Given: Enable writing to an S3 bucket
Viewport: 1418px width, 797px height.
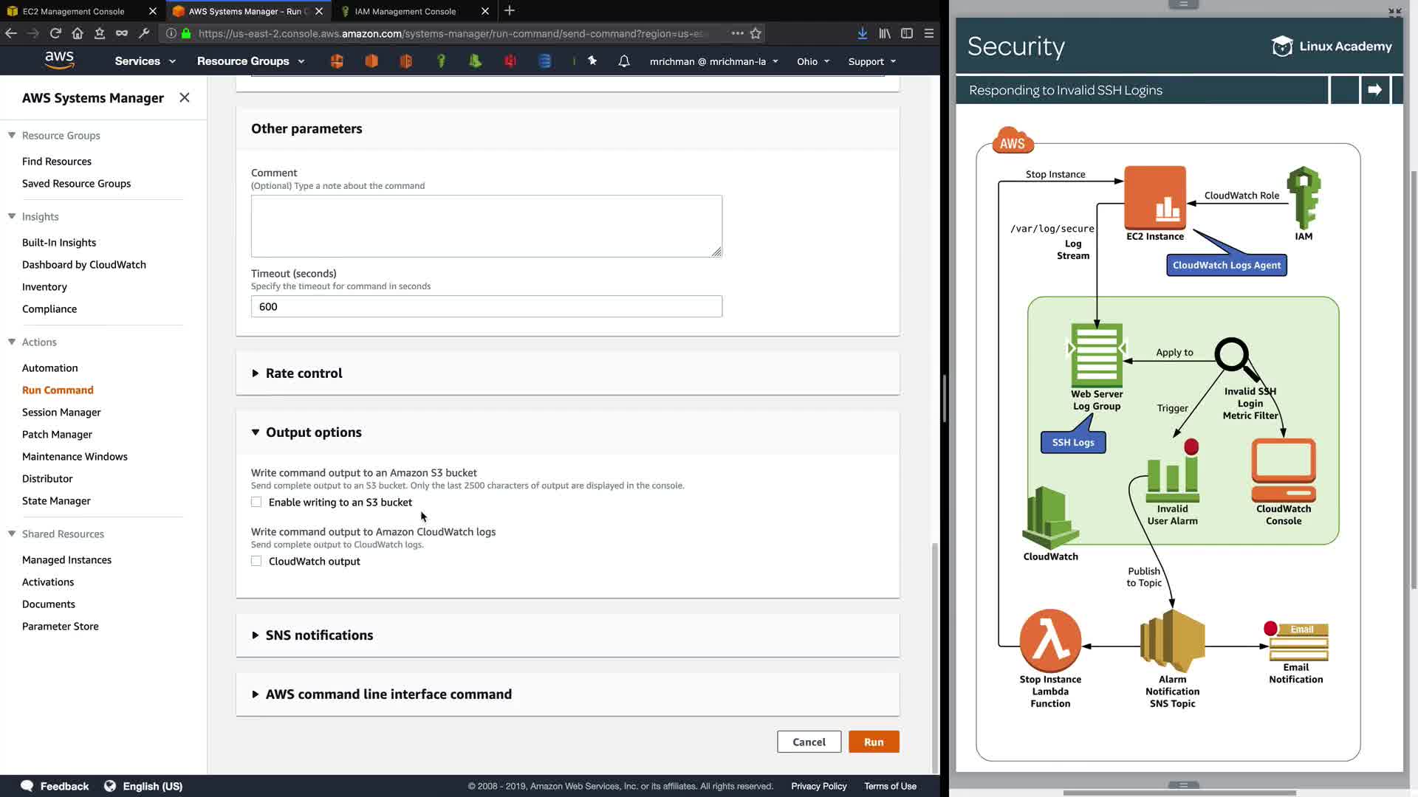Looking at the screenshot, I should (256, 503).
